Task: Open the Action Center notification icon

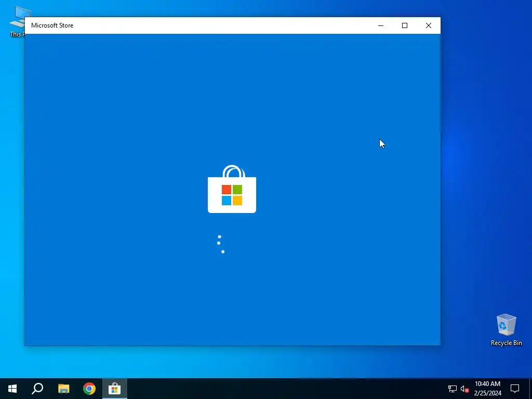Action: point(515,389)
